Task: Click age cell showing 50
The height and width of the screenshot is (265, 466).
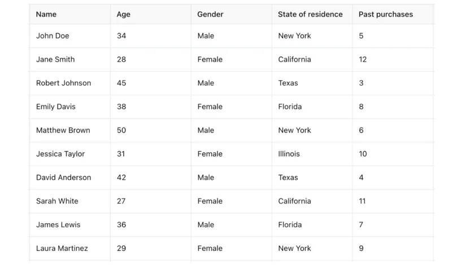Action: [x=121, y=130]
